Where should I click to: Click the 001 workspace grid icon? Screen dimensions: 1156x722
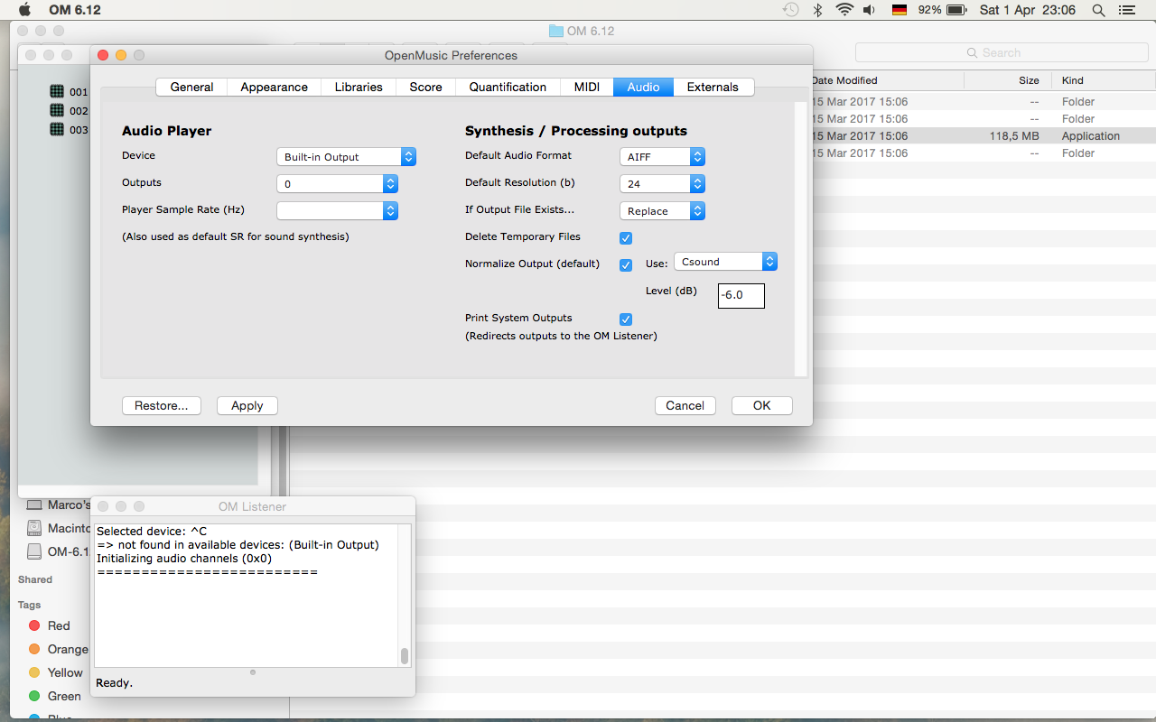pyautogui.click(x=57, y=91)
